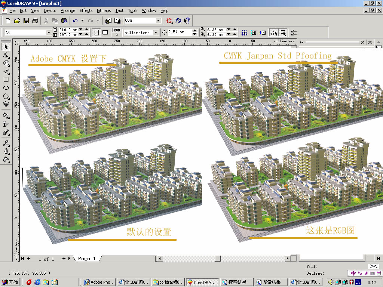Viewport: 383px width, 287px height.
Task: Expand the docker with the double-arrow button
Action: 302,43
